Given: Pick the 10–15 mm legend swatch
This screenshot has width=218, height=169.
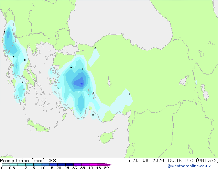Looking at the screenshot, I should (x=45, y=165).
